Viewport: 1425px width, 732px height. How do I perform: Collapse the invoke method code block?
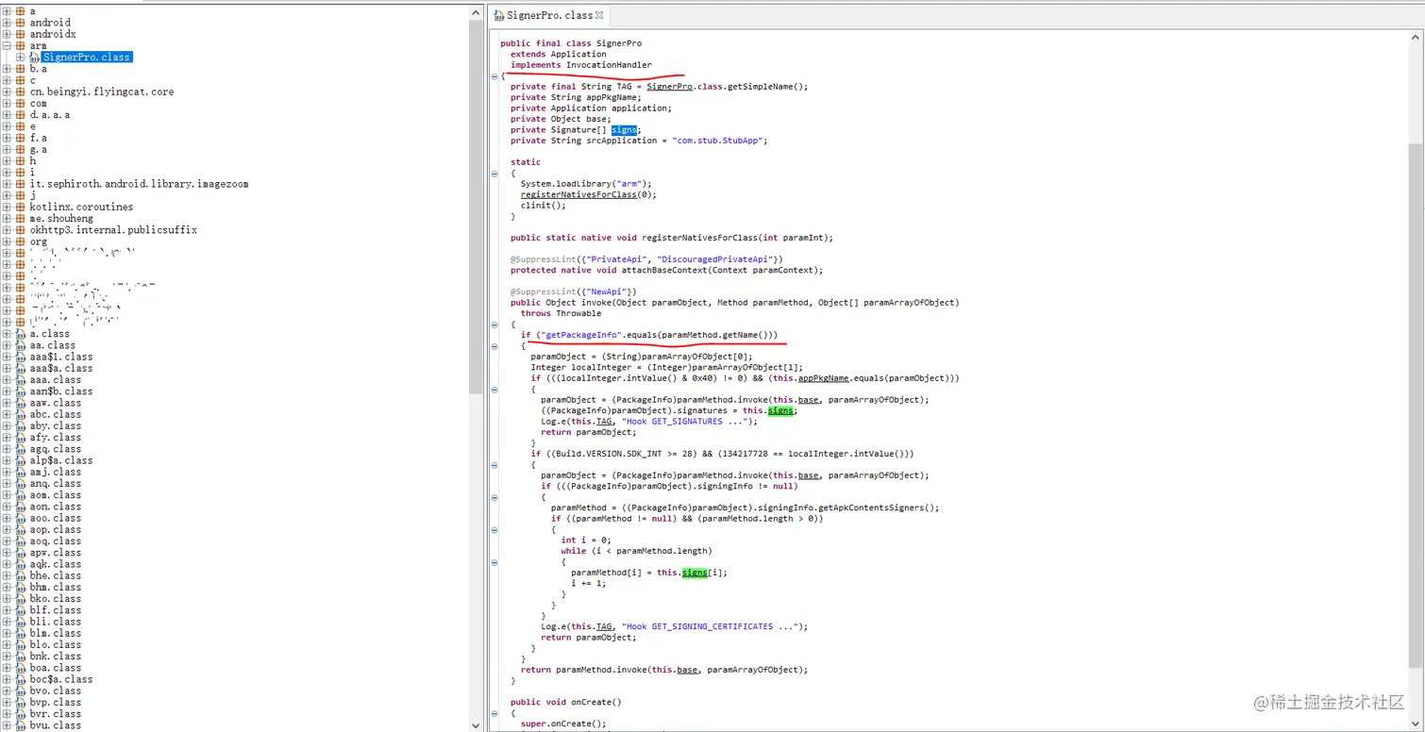[x=495, y=324]
